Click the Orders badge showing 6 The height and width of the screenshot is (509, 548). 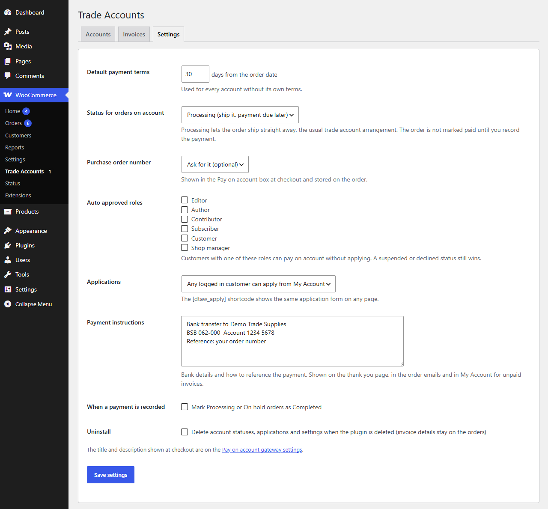pyautogui.click(x=28, y=123)
